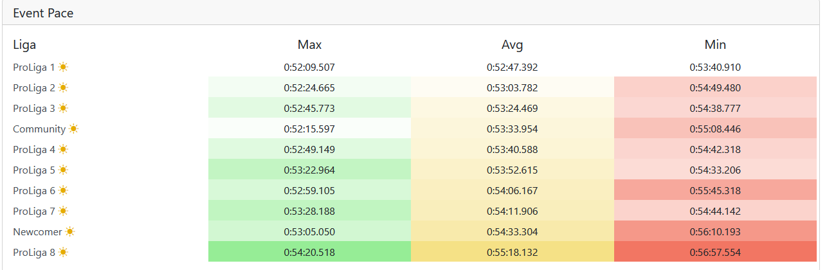Sort by the Avg column header
827x270 pixels.
click(512, 44)
